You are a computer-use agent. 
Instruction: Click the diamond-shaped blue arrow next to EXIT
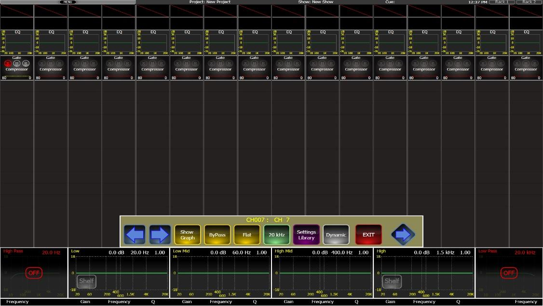(x=403, y=235)
